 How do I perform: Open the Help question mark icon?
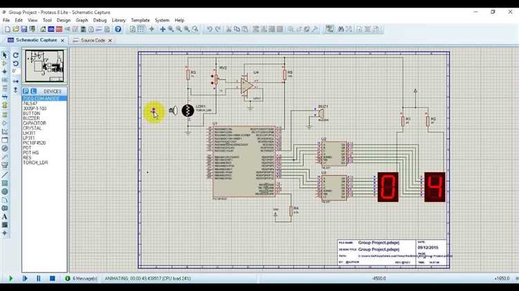(x=118, y=30)
